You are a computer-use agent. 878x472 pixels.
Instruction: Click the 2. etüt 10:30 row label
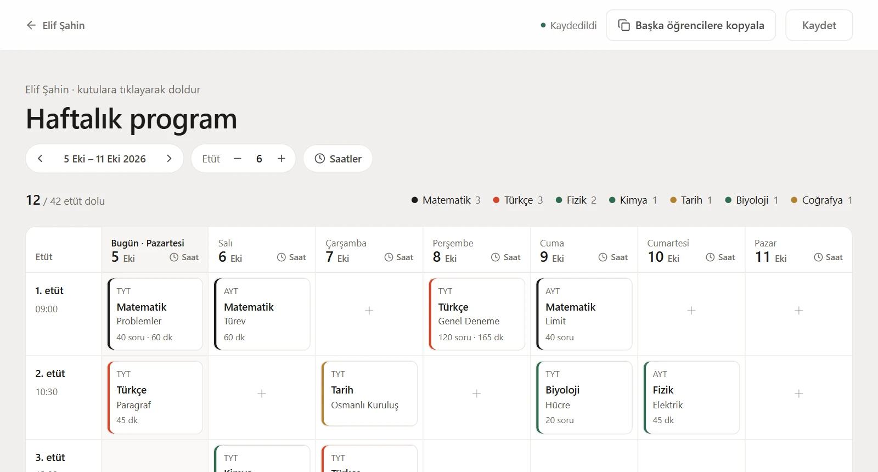(x=50, y=383)
